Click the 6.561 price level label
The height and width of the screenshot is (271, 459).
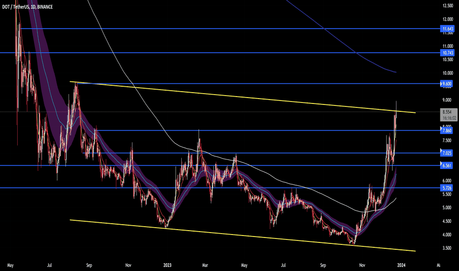click(x=447, y=166)
